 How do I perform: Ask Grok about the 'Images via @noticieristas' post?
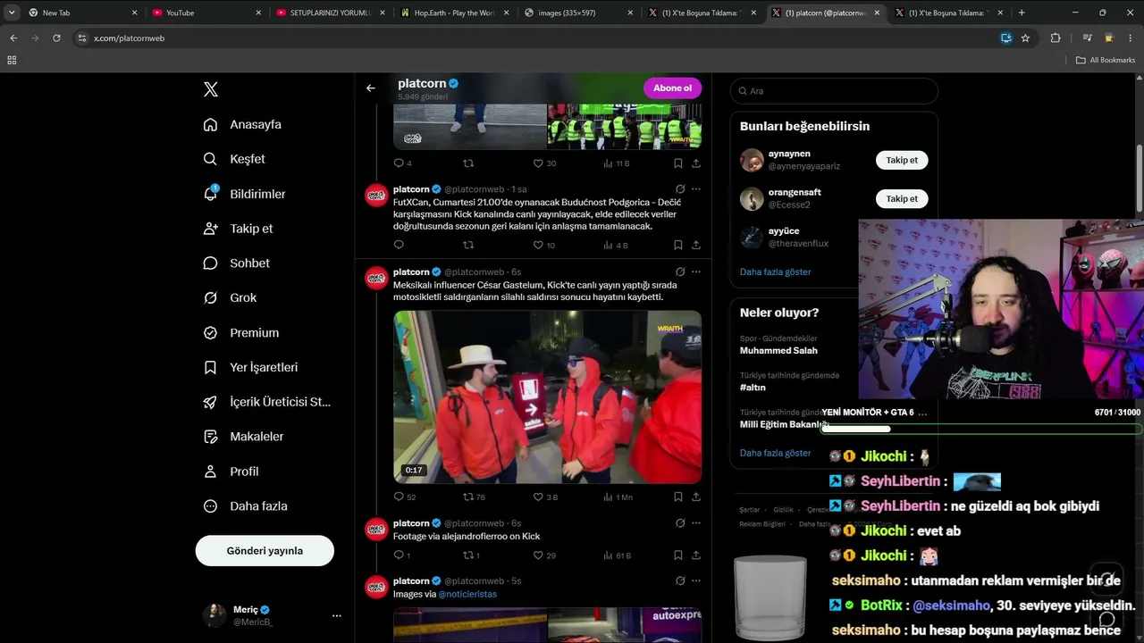pyautogui.click(x=680, y=580)
